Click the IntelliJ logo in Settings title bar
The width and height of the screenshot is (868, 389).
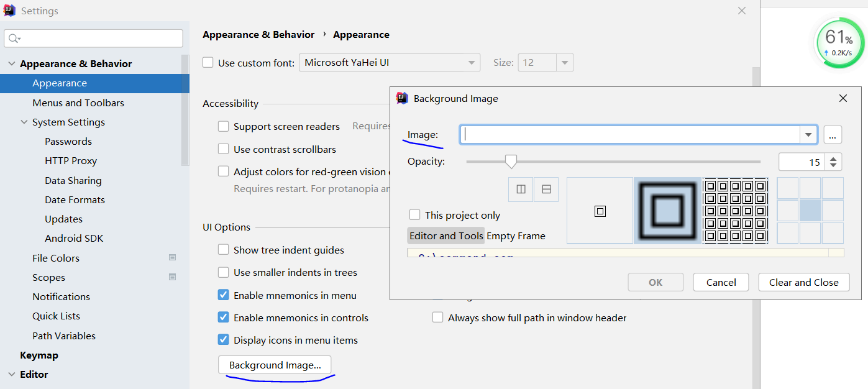click(x=9, y=11)
